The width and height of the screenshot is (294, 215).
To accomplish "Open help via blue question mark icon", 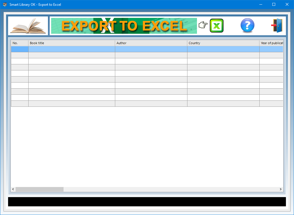I will 247,25.
